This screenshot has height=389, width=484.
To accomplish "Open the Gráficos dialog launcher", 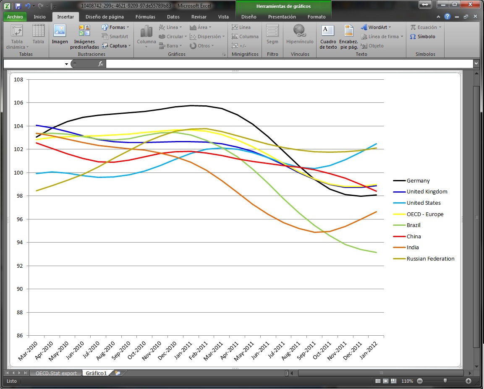I will pos(224,54).
